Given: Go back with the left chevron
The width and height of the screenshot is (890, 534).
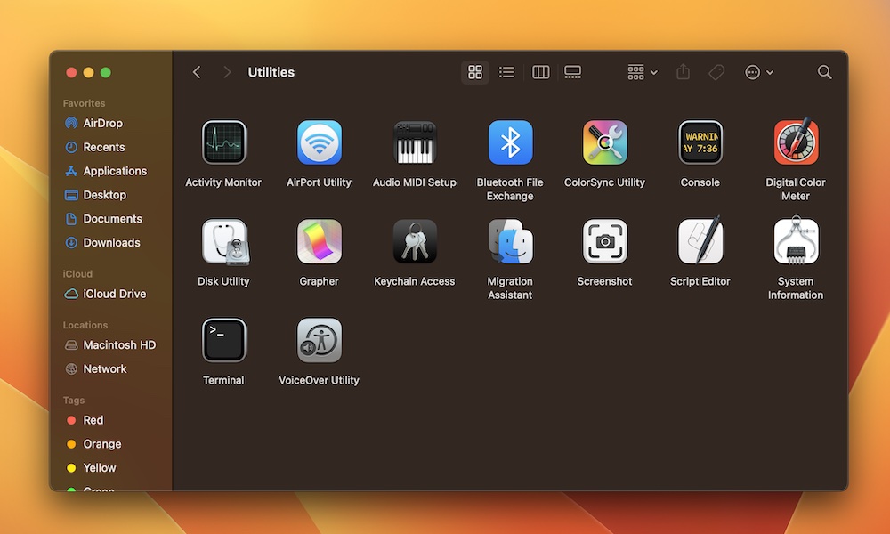Looking at the screenshot, I should (197, 72).
